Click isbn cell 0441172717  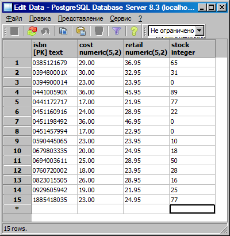(54, 102)
